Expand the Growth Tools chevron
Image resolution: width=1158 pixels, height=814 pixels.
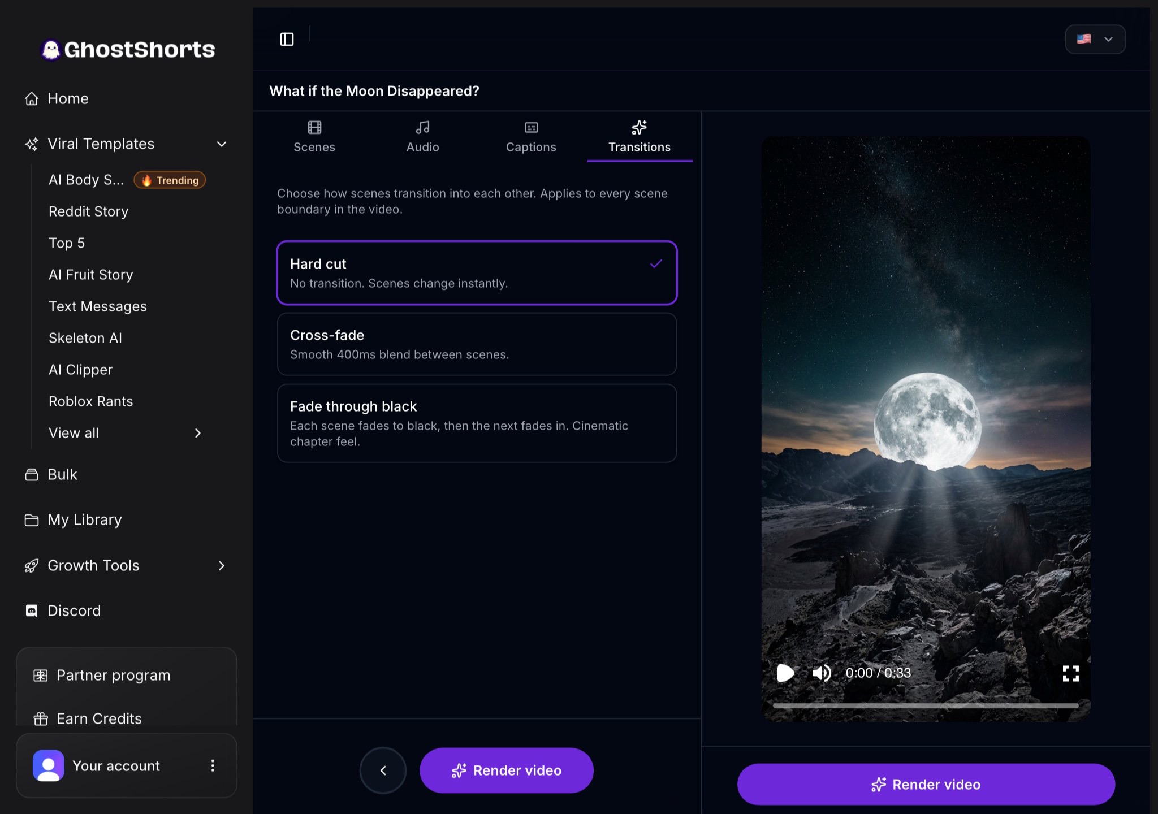pos(222,566)
